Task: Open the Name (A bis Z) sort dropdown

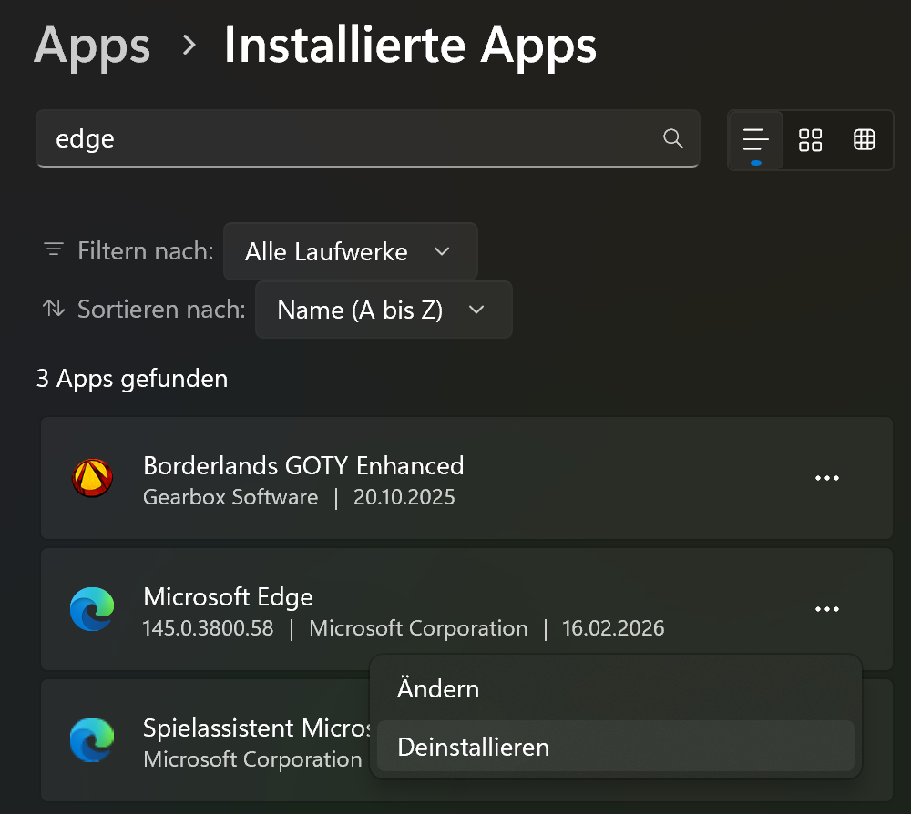Action: (384, 310)
